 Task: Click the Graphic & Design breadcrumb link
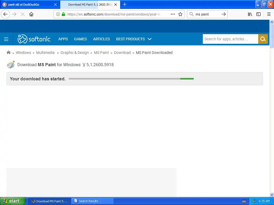75,53
